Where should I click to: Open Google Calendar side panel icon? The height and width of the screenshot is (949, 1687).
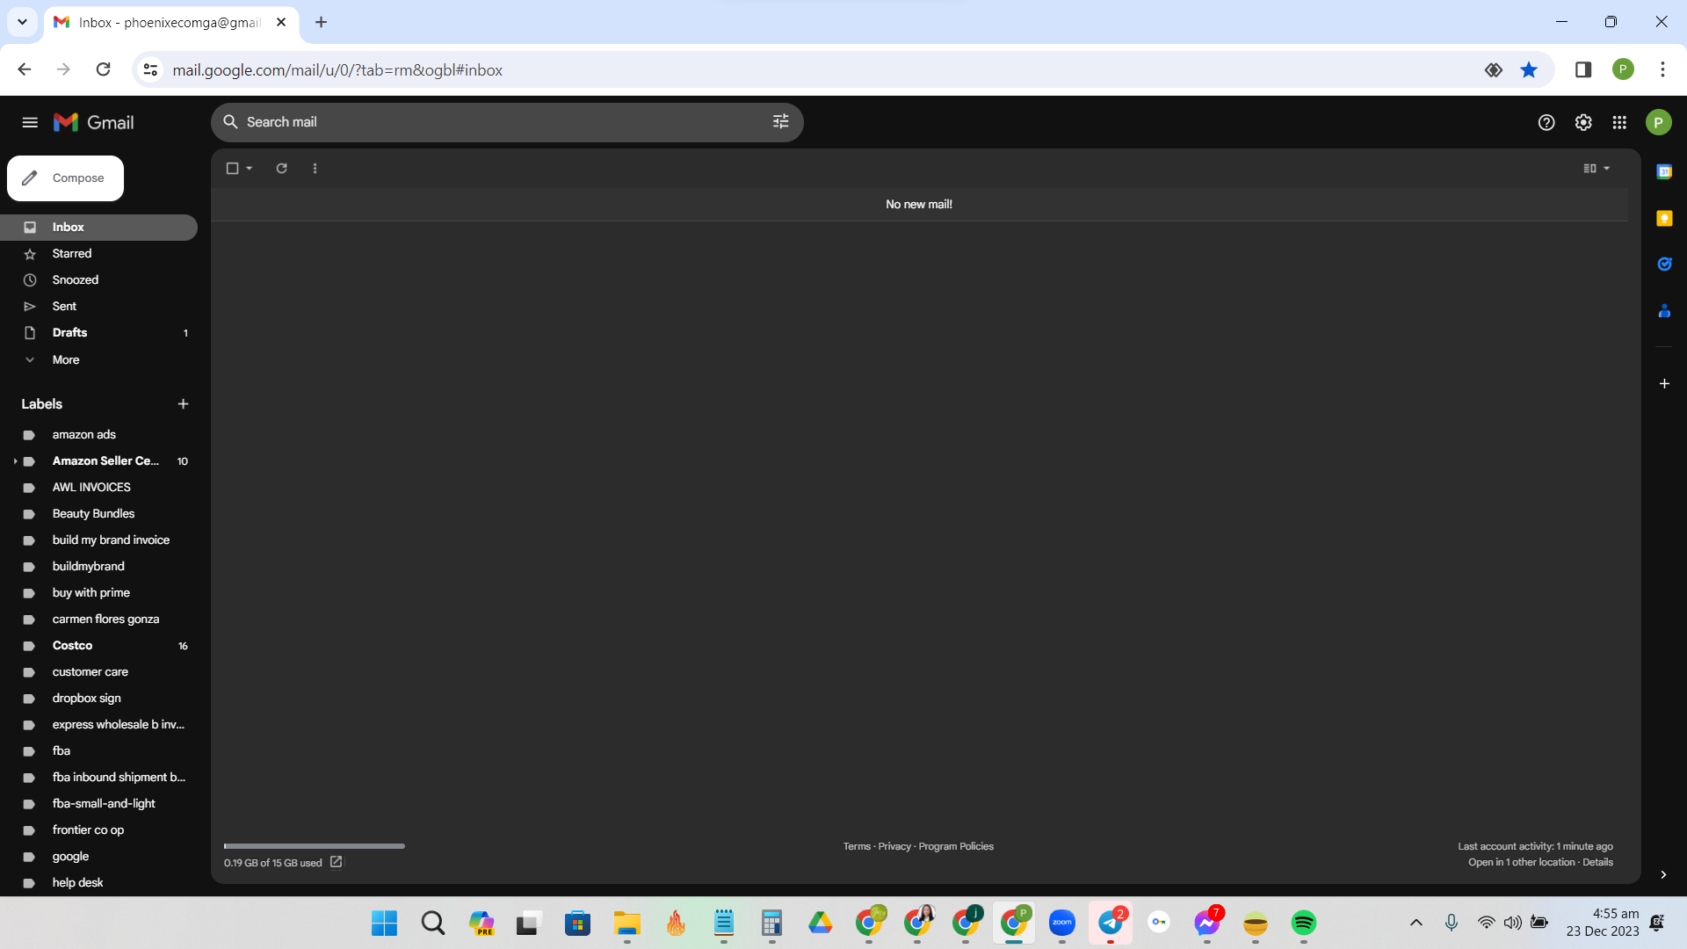pyautogui.click(x=1664, y=172)
